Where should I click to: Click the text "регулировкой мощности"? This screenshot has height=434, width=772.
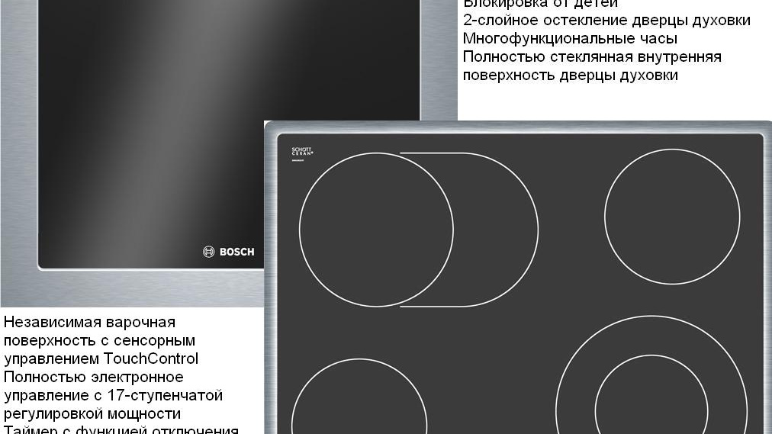point(92,414)
